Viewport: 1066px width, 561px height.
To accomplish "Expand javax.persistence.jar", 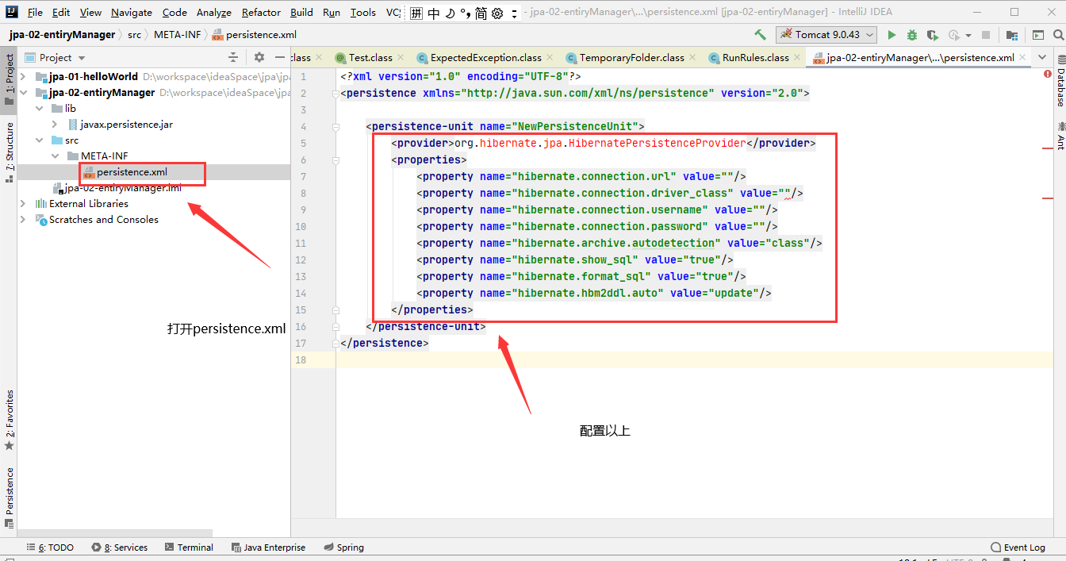I will pyautogui.click(x=55, y=125).
